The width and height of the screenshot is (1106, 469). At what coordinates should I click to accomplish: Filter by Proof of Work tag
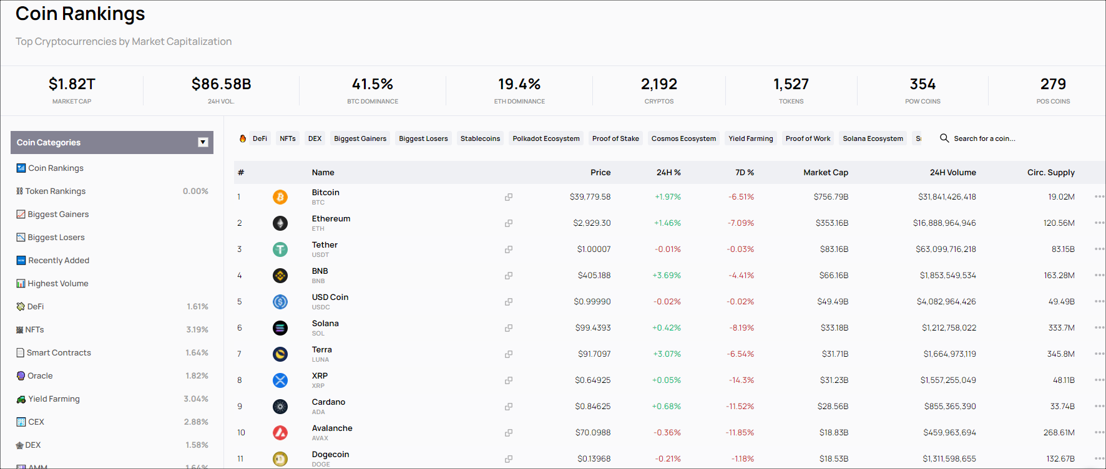coord(808,138)
